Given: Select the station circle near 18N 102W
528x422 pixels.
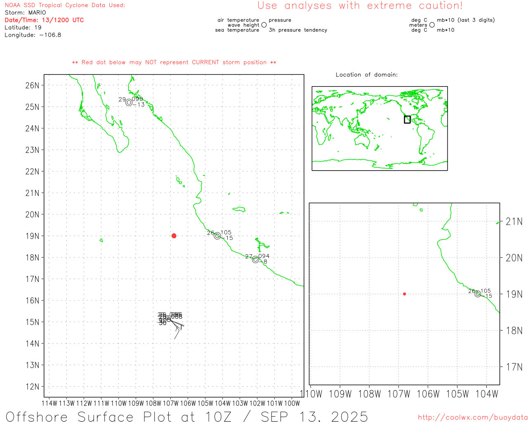Looking at the screenshot, I should point(255,259).
